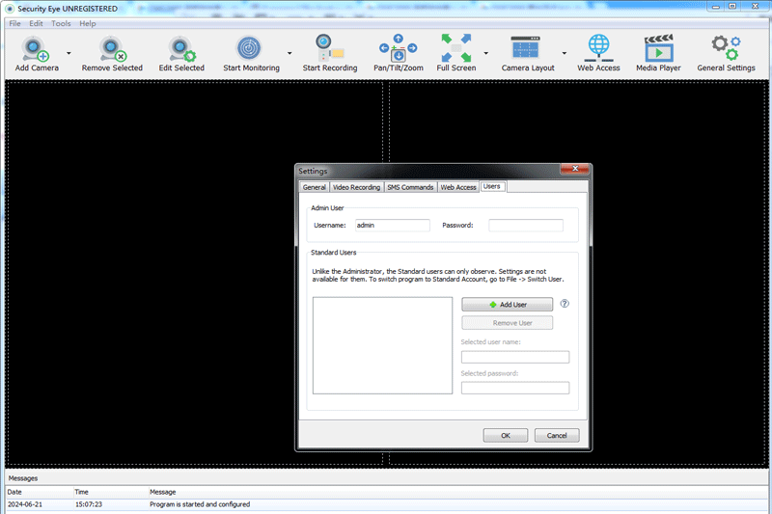Click the Remove User button

[x=508, y=323]
